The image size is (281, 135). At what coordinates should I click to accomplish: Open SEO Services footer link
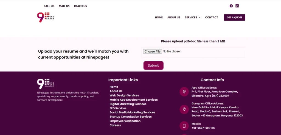tap(118, 108)
